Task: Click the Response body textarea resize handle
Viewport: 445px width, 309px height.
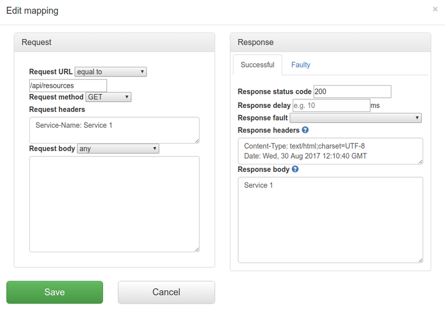Action: 420,260
